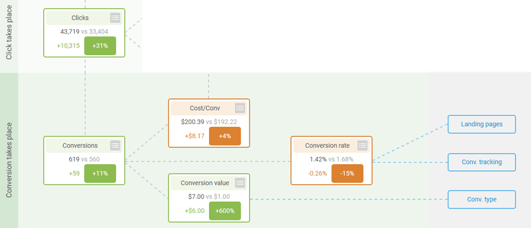Open the Clicks card list icon
531x228 pixels.
(x=115, y=18)
